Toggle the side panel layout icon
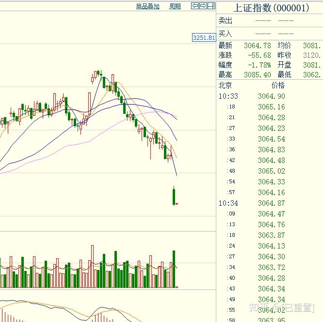 click(211, 6)
